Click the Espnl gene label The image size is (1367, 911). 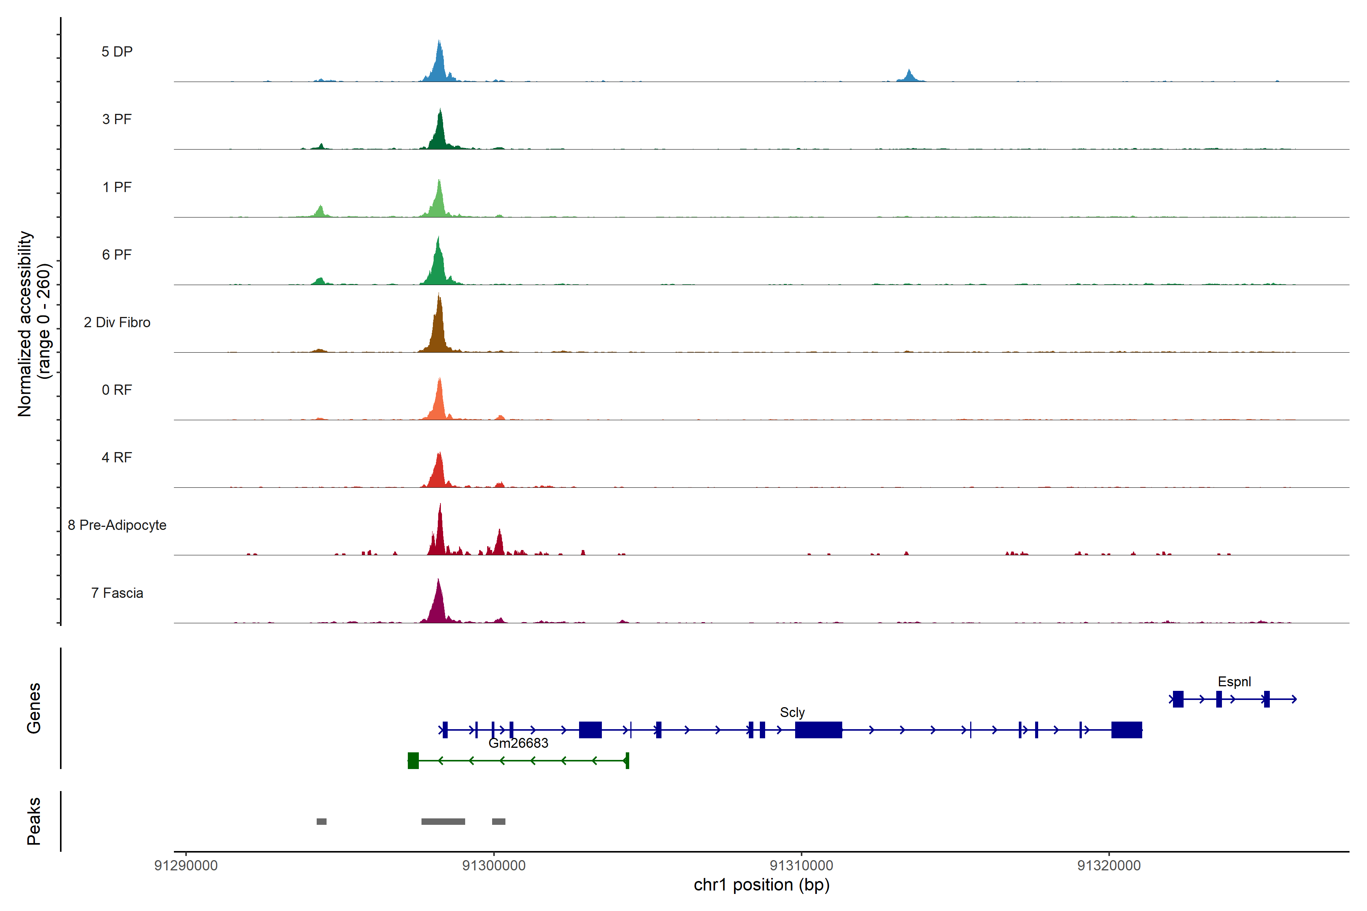[x=1234, y=681]
